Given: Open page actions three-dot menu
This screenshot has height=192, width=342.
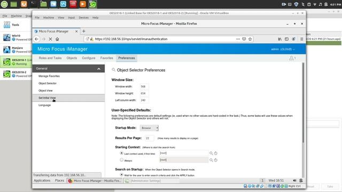Looking at the screenshot, I should tap(238, 39).
